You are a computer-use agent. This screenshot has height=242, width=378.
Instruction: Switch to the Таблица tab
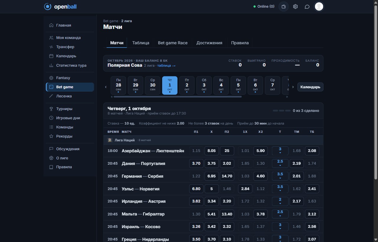tap(141, 43)
